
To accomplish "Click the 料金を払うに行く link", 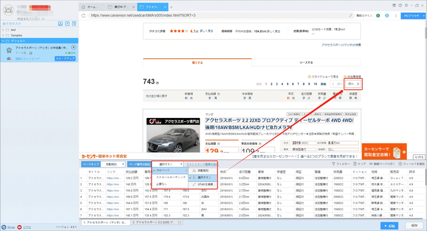I will pyautogui.click(x=31, y=19).
